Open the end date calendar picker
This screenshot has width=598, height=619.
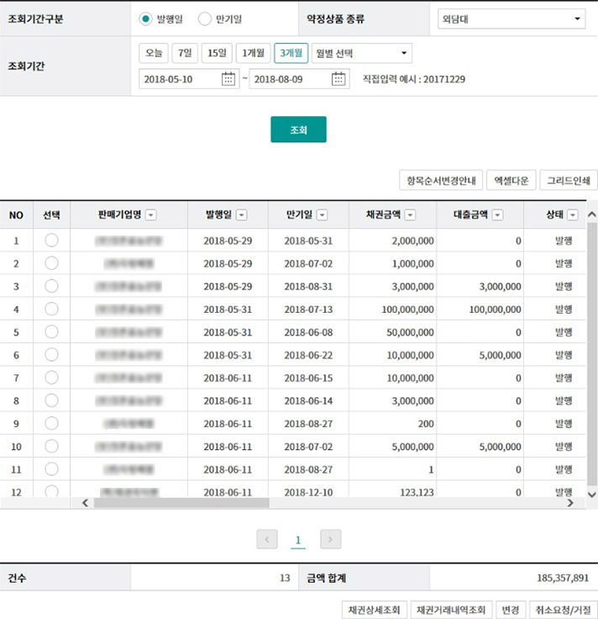338,79
